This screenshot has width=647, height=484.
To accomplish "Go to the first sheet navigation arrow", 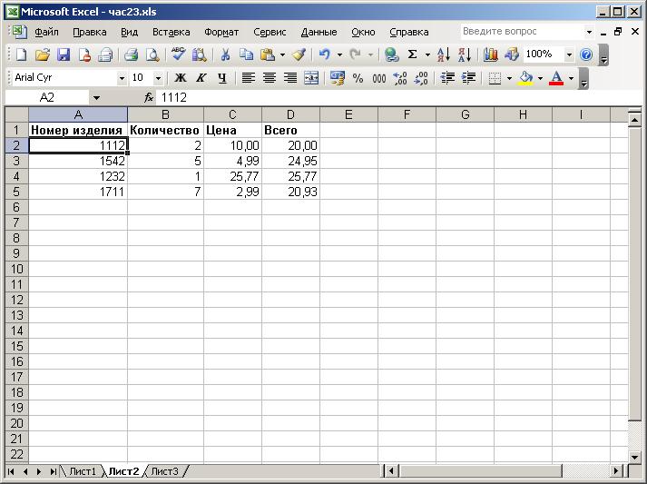I will tap(11, 471).
